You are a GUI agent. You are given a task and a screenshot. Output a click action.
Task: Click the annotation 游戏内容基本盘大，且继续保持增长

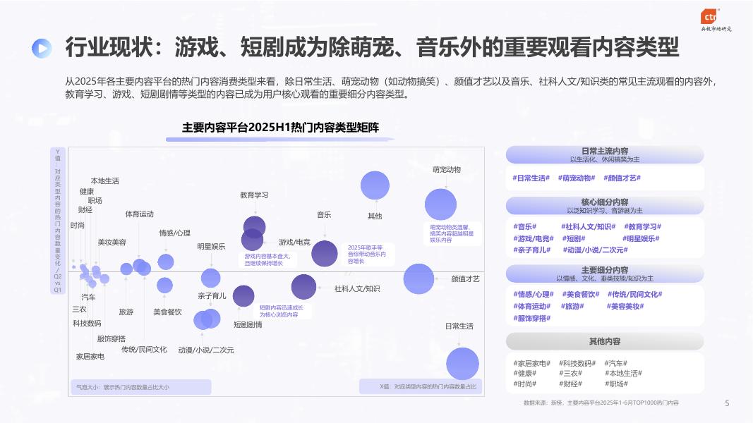point(267,259)
